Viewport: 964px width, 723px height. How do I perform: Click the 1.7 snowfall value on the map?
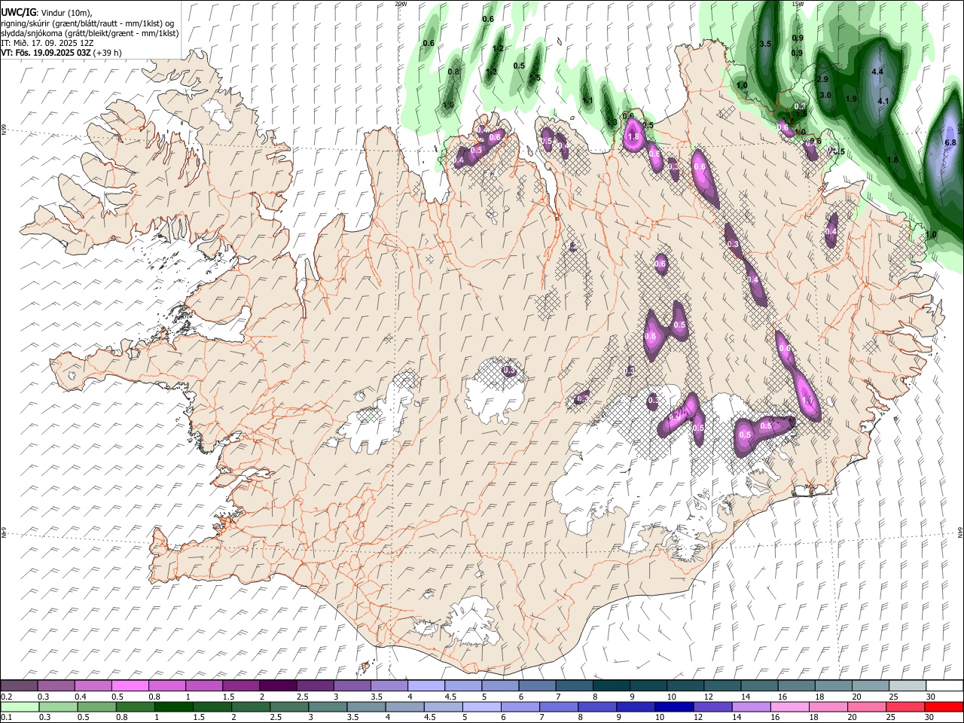pyautogui.click(x=809, y=401)
